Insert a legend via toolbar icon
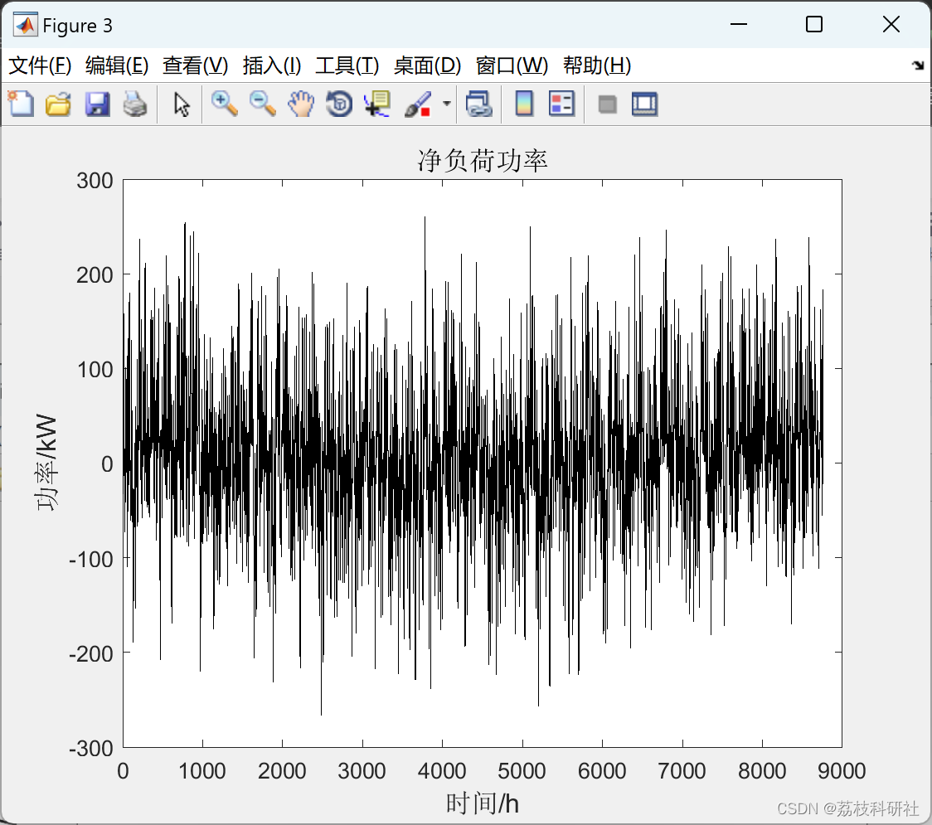This screenshot has height=825, width=932. pos(561,104)
